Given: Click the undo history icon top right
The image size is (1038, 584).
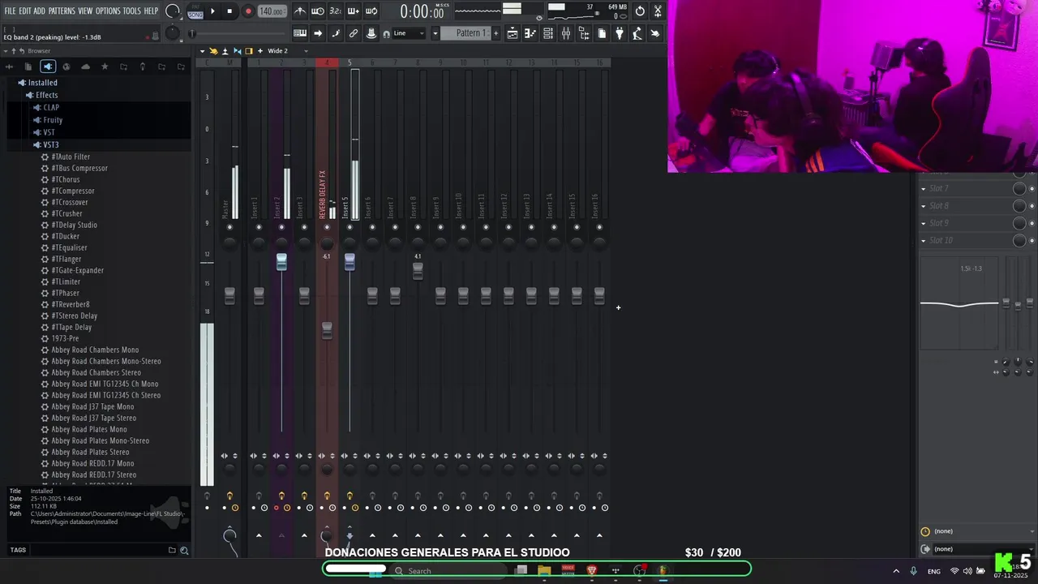Looking at the screenshot, I should (640, 11).
